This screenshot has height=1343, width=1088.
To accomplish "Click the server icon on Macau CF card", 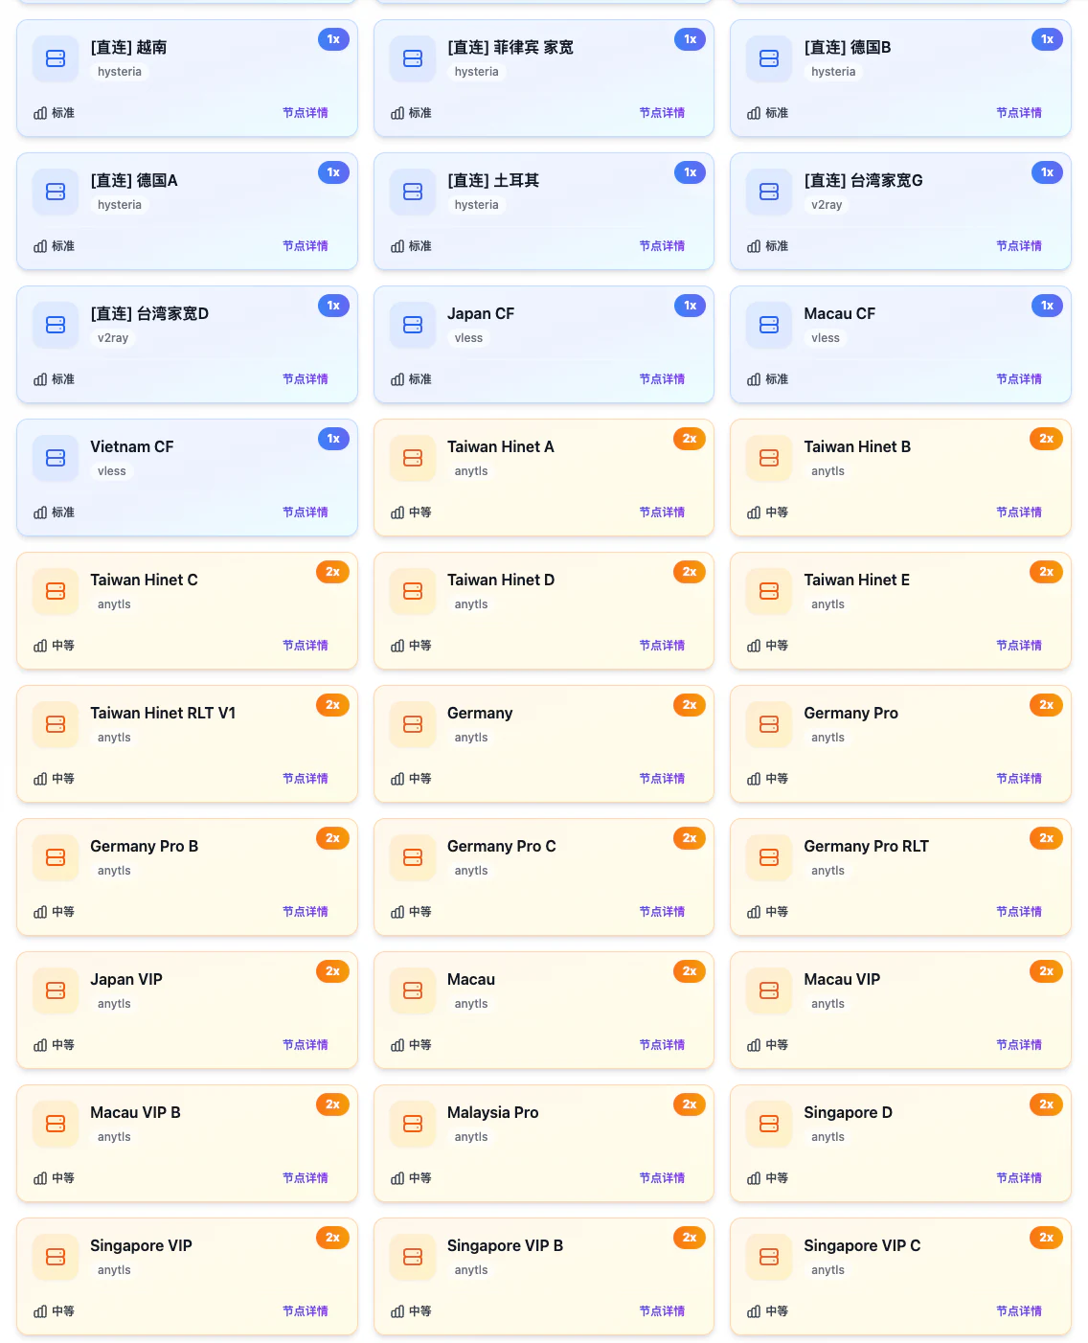I will coord(769,325).
